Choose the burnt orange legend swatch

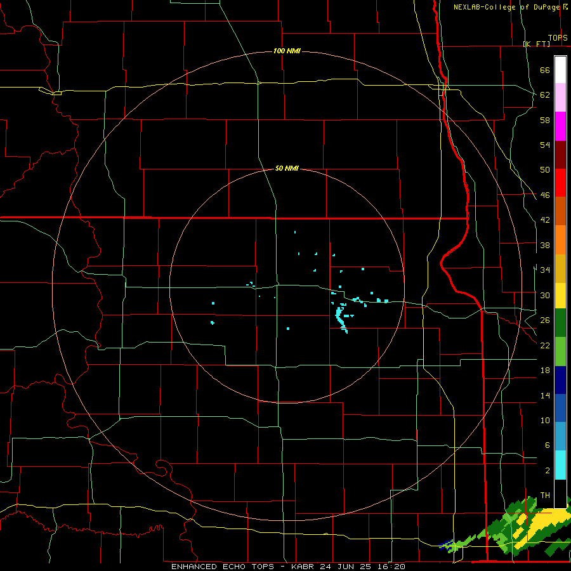click(560, 211)
